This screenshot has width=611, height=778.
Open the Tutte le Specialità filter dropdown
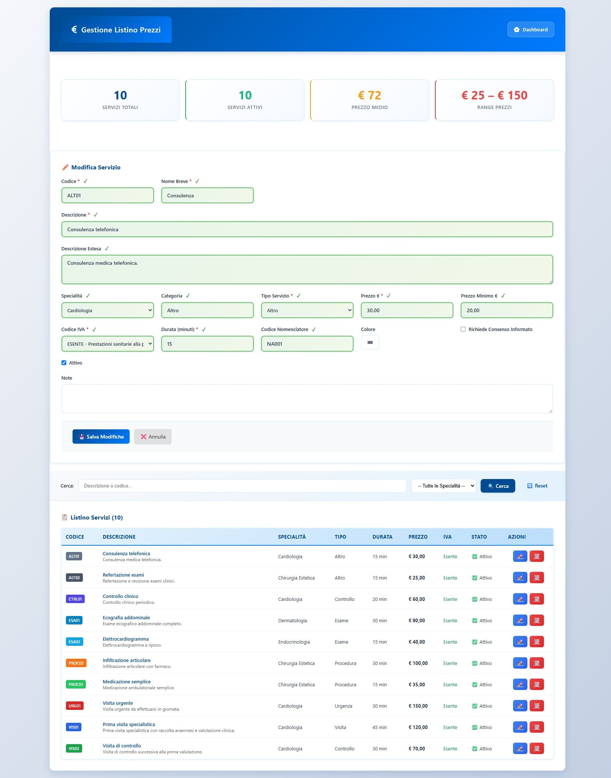pyautogui.click(x=443, y=486)
